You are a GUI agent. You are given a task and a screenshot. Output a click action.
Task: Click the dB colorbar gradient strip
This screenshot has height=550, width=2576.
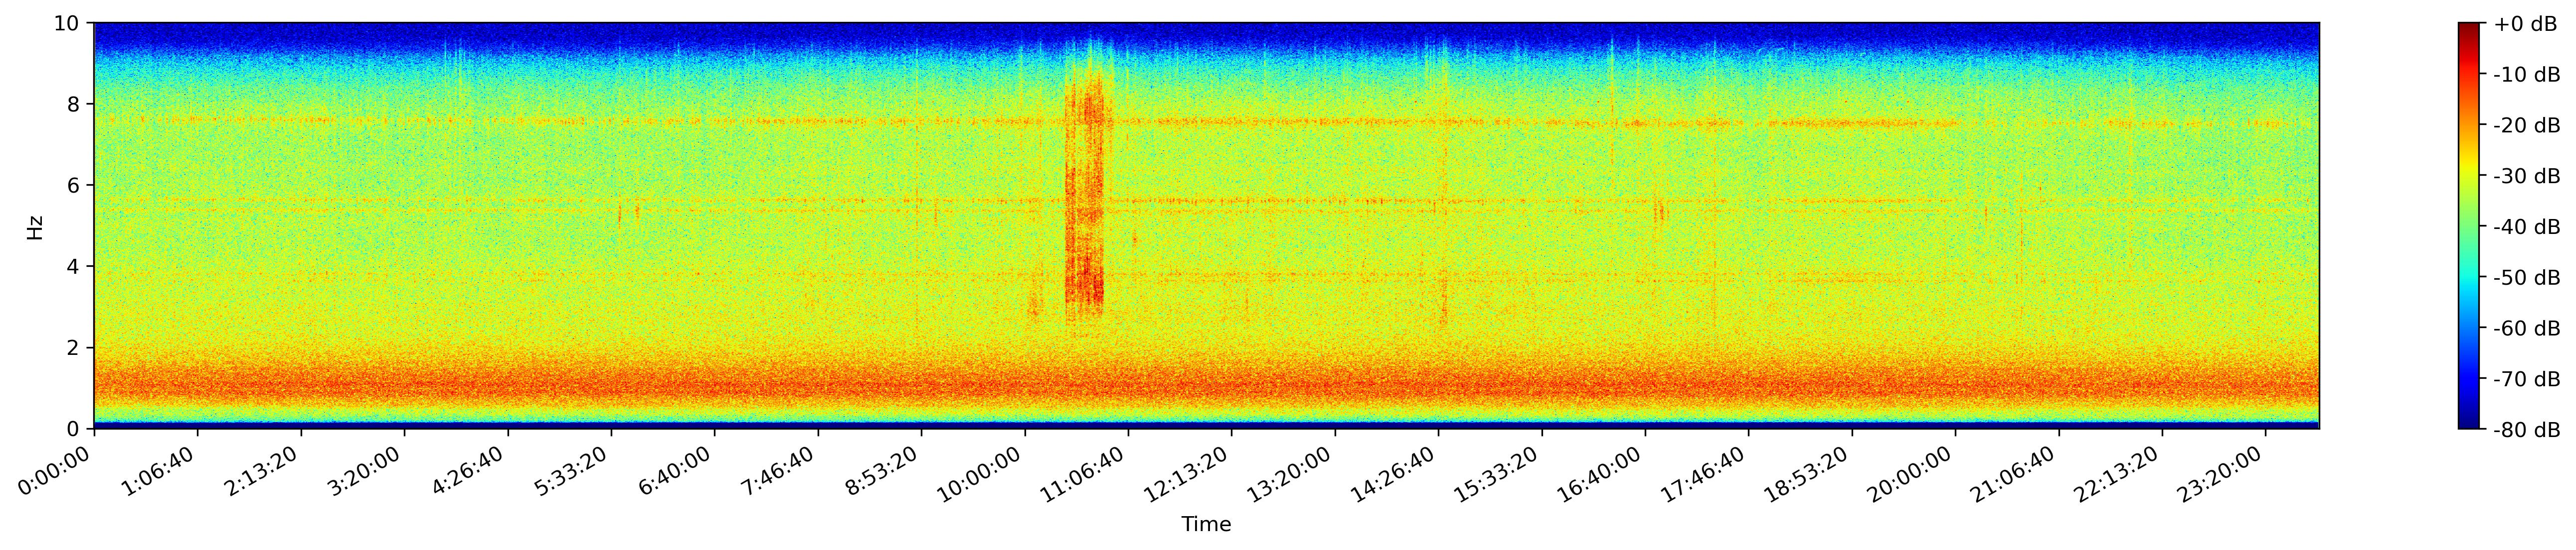tap(2468, 225)
